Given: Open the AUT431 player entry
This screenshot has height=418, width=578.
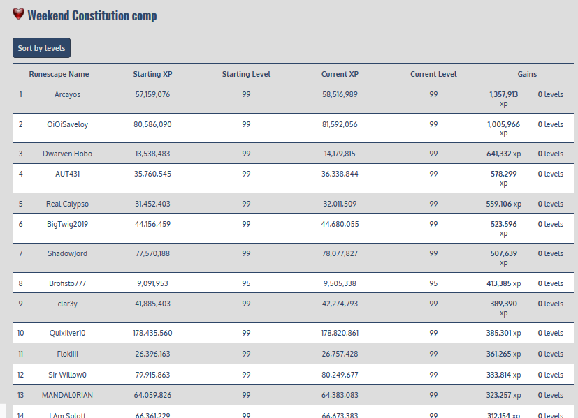Looking at the screenshot, I should (67, 174).
